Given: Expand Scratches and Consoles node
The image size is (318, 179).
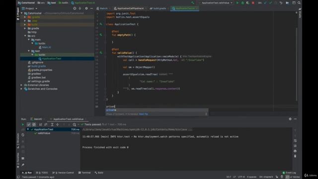Looking at the screenshot, I should [x=21, y=89].
